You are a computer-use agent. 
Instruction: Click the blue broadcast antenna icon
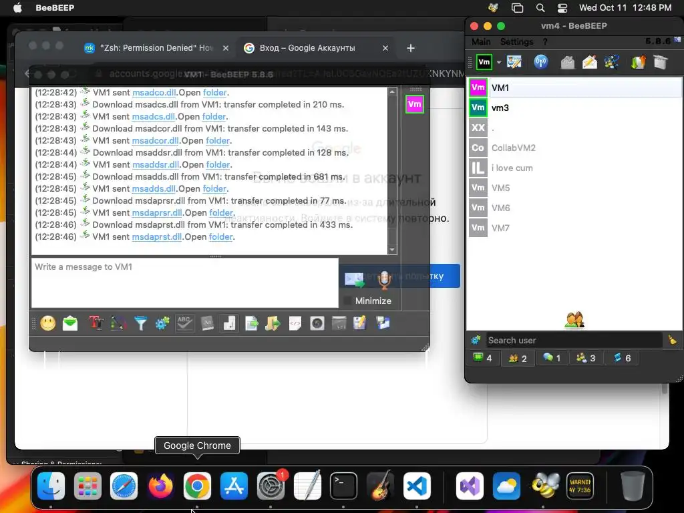tap(541, 62)
